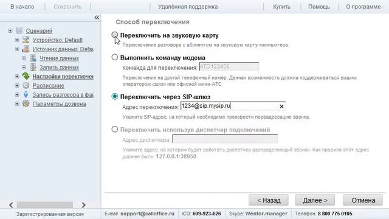Click the Источник данных database icon
The image size is (389, 219).
coord(26,49)
